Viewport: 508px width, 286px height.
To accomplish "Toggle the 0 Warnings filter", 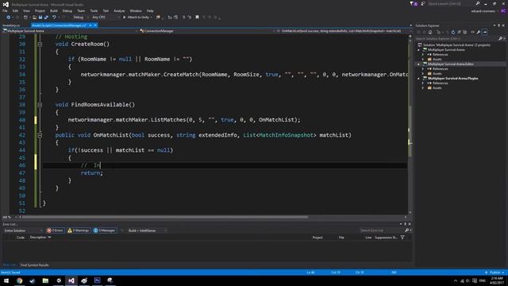I will pos(79,230).
